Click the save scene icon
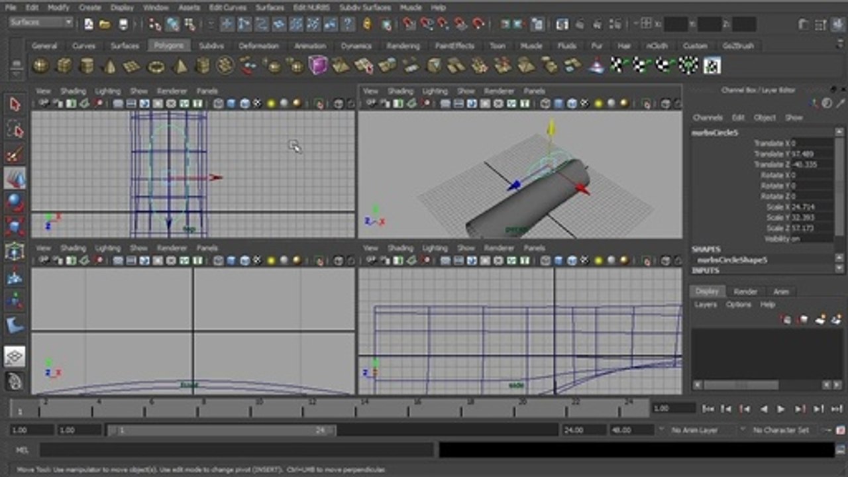The width and height of the screenshot is (848, 477). [x=123, y=24]
